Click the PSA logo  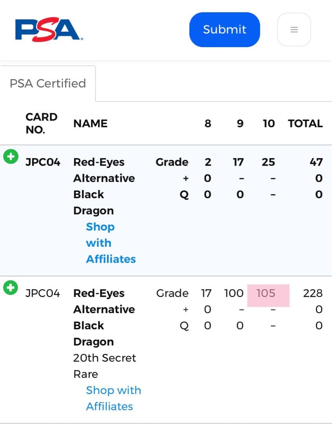coord(49,30)
